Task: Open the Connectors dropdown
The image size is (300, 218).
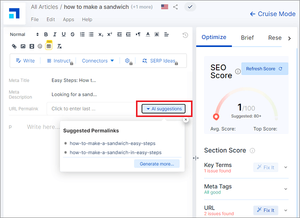Action: (98, 61)
